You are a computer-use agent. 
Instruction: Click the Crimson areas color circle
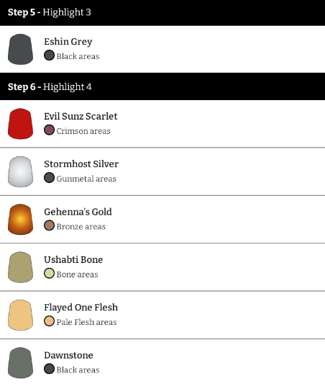click(49, 130)
